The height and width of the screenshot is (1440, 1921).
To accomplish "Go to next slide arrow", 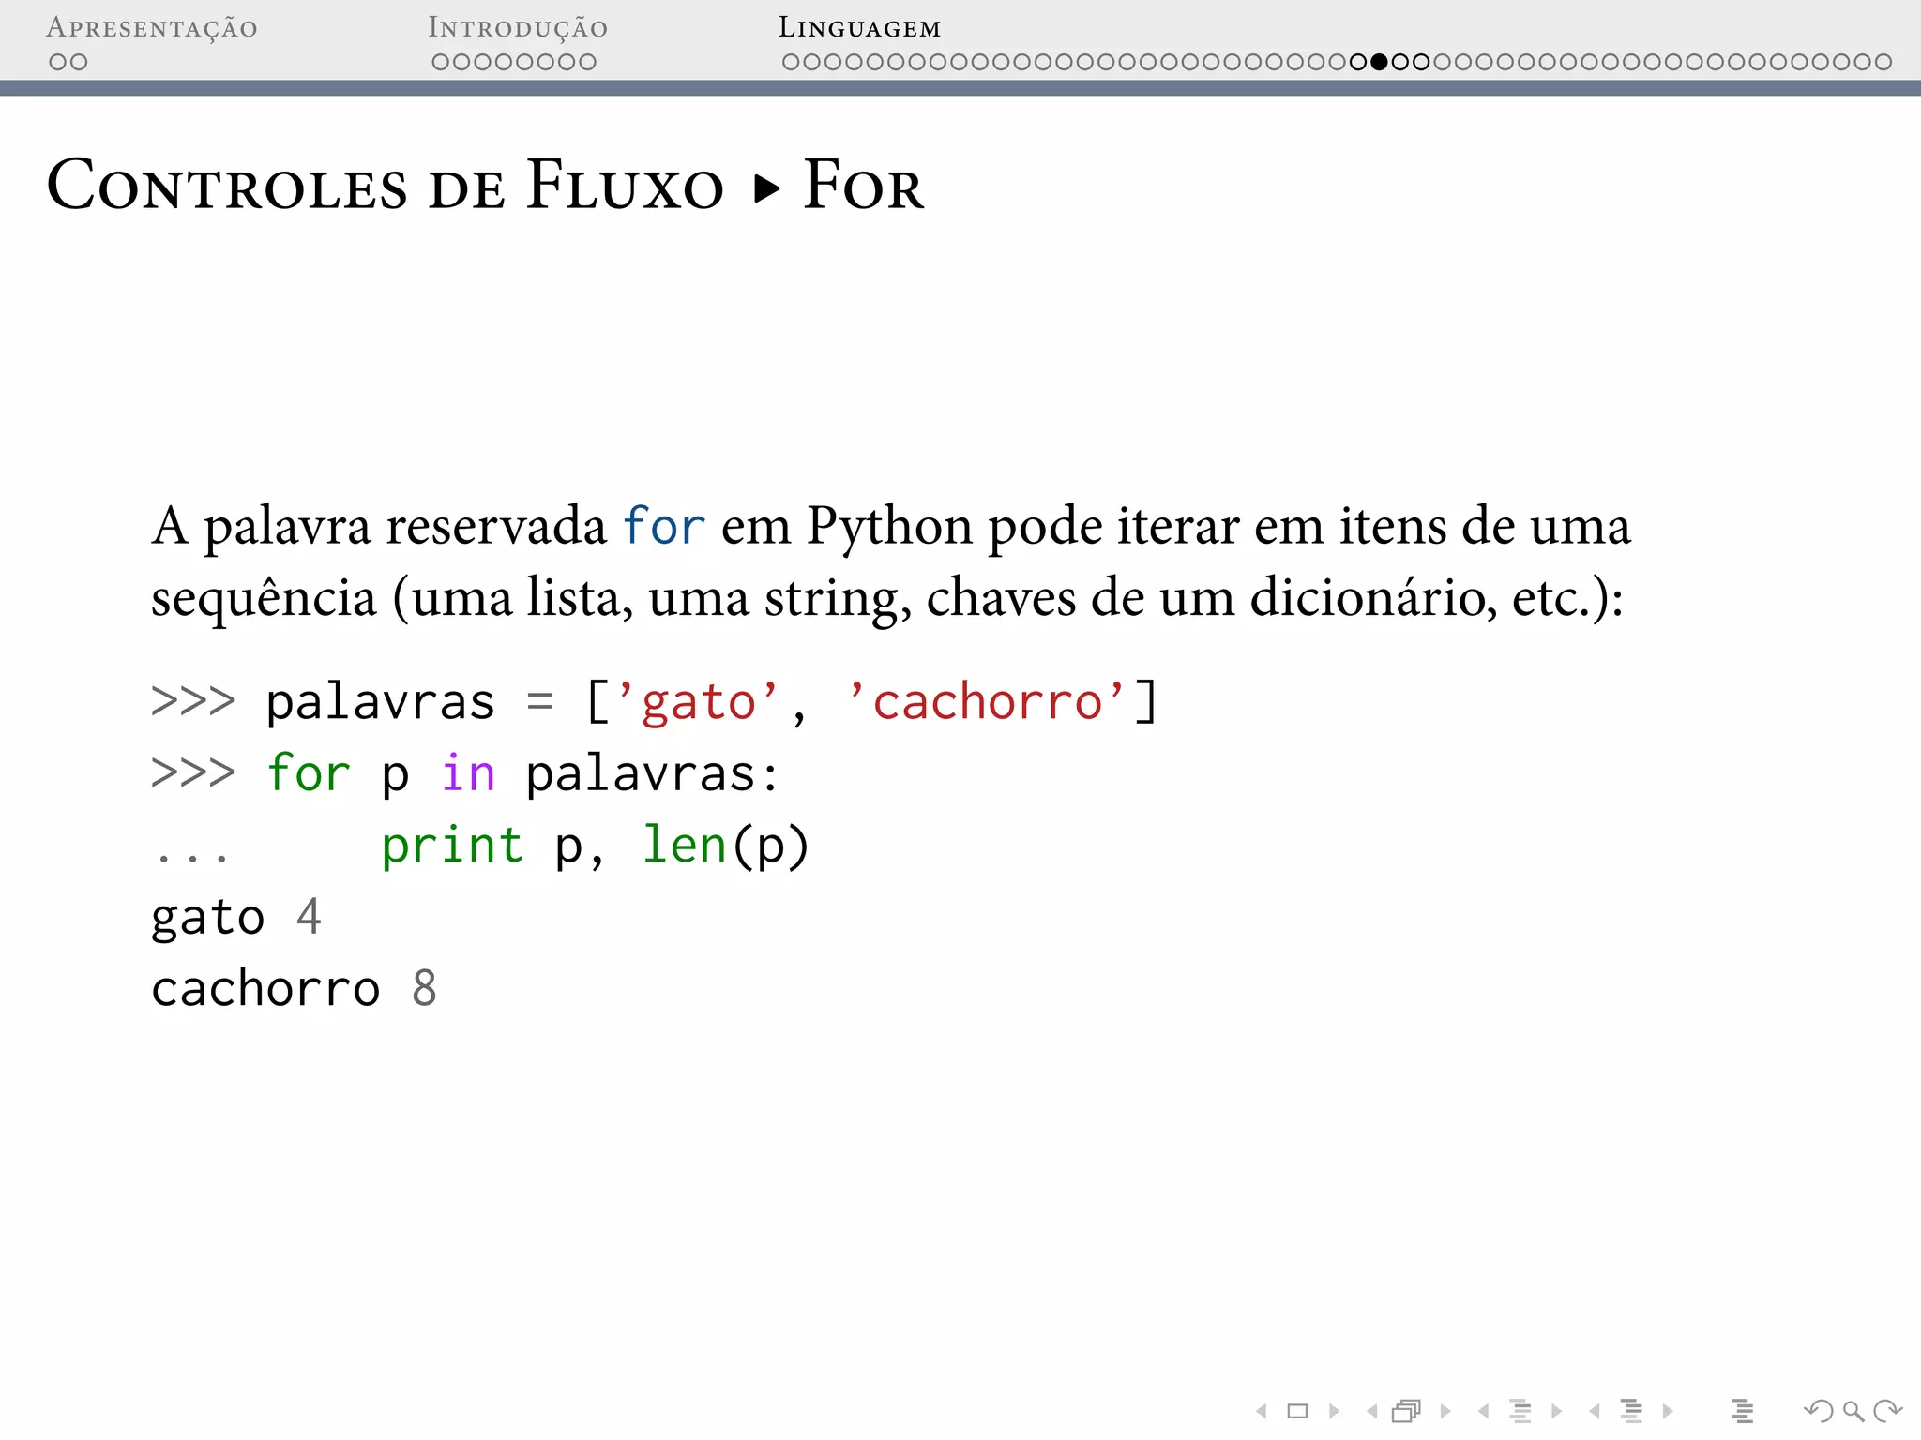I will 1334,1411.
